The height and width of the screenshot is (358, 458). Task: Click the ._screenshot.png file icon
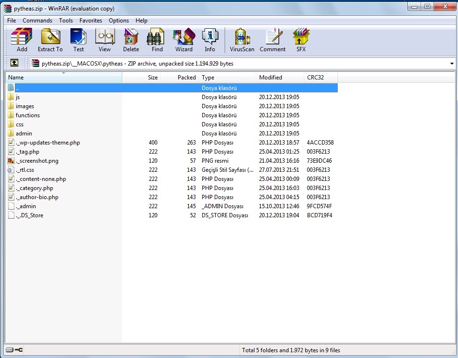click(x=11, y=160)
